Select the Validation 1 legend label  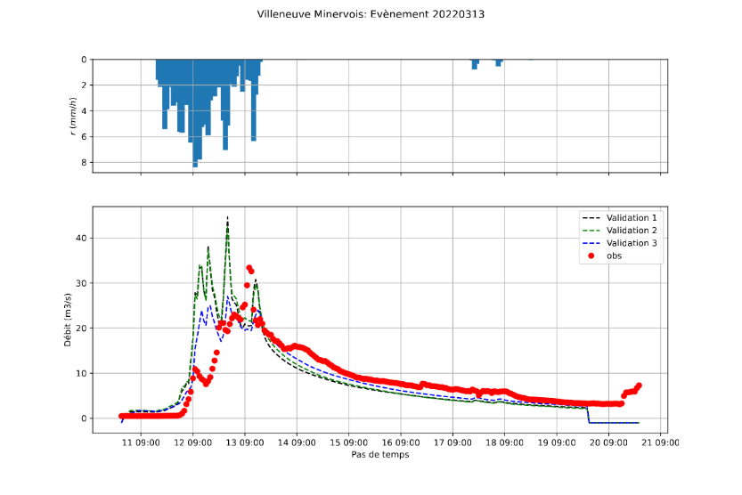tap(632, 217)
